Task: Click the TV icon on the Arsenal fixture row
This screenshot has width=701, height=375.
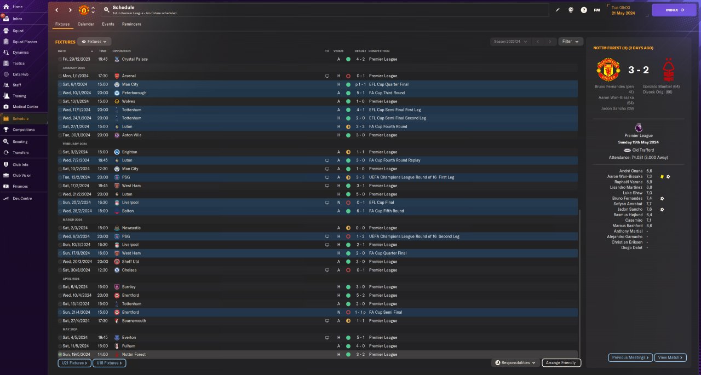Action: [327, 76]
